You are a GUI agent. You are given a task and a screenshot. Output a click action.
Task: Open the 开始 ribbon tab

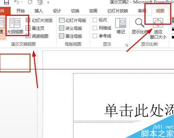(21, 11)
